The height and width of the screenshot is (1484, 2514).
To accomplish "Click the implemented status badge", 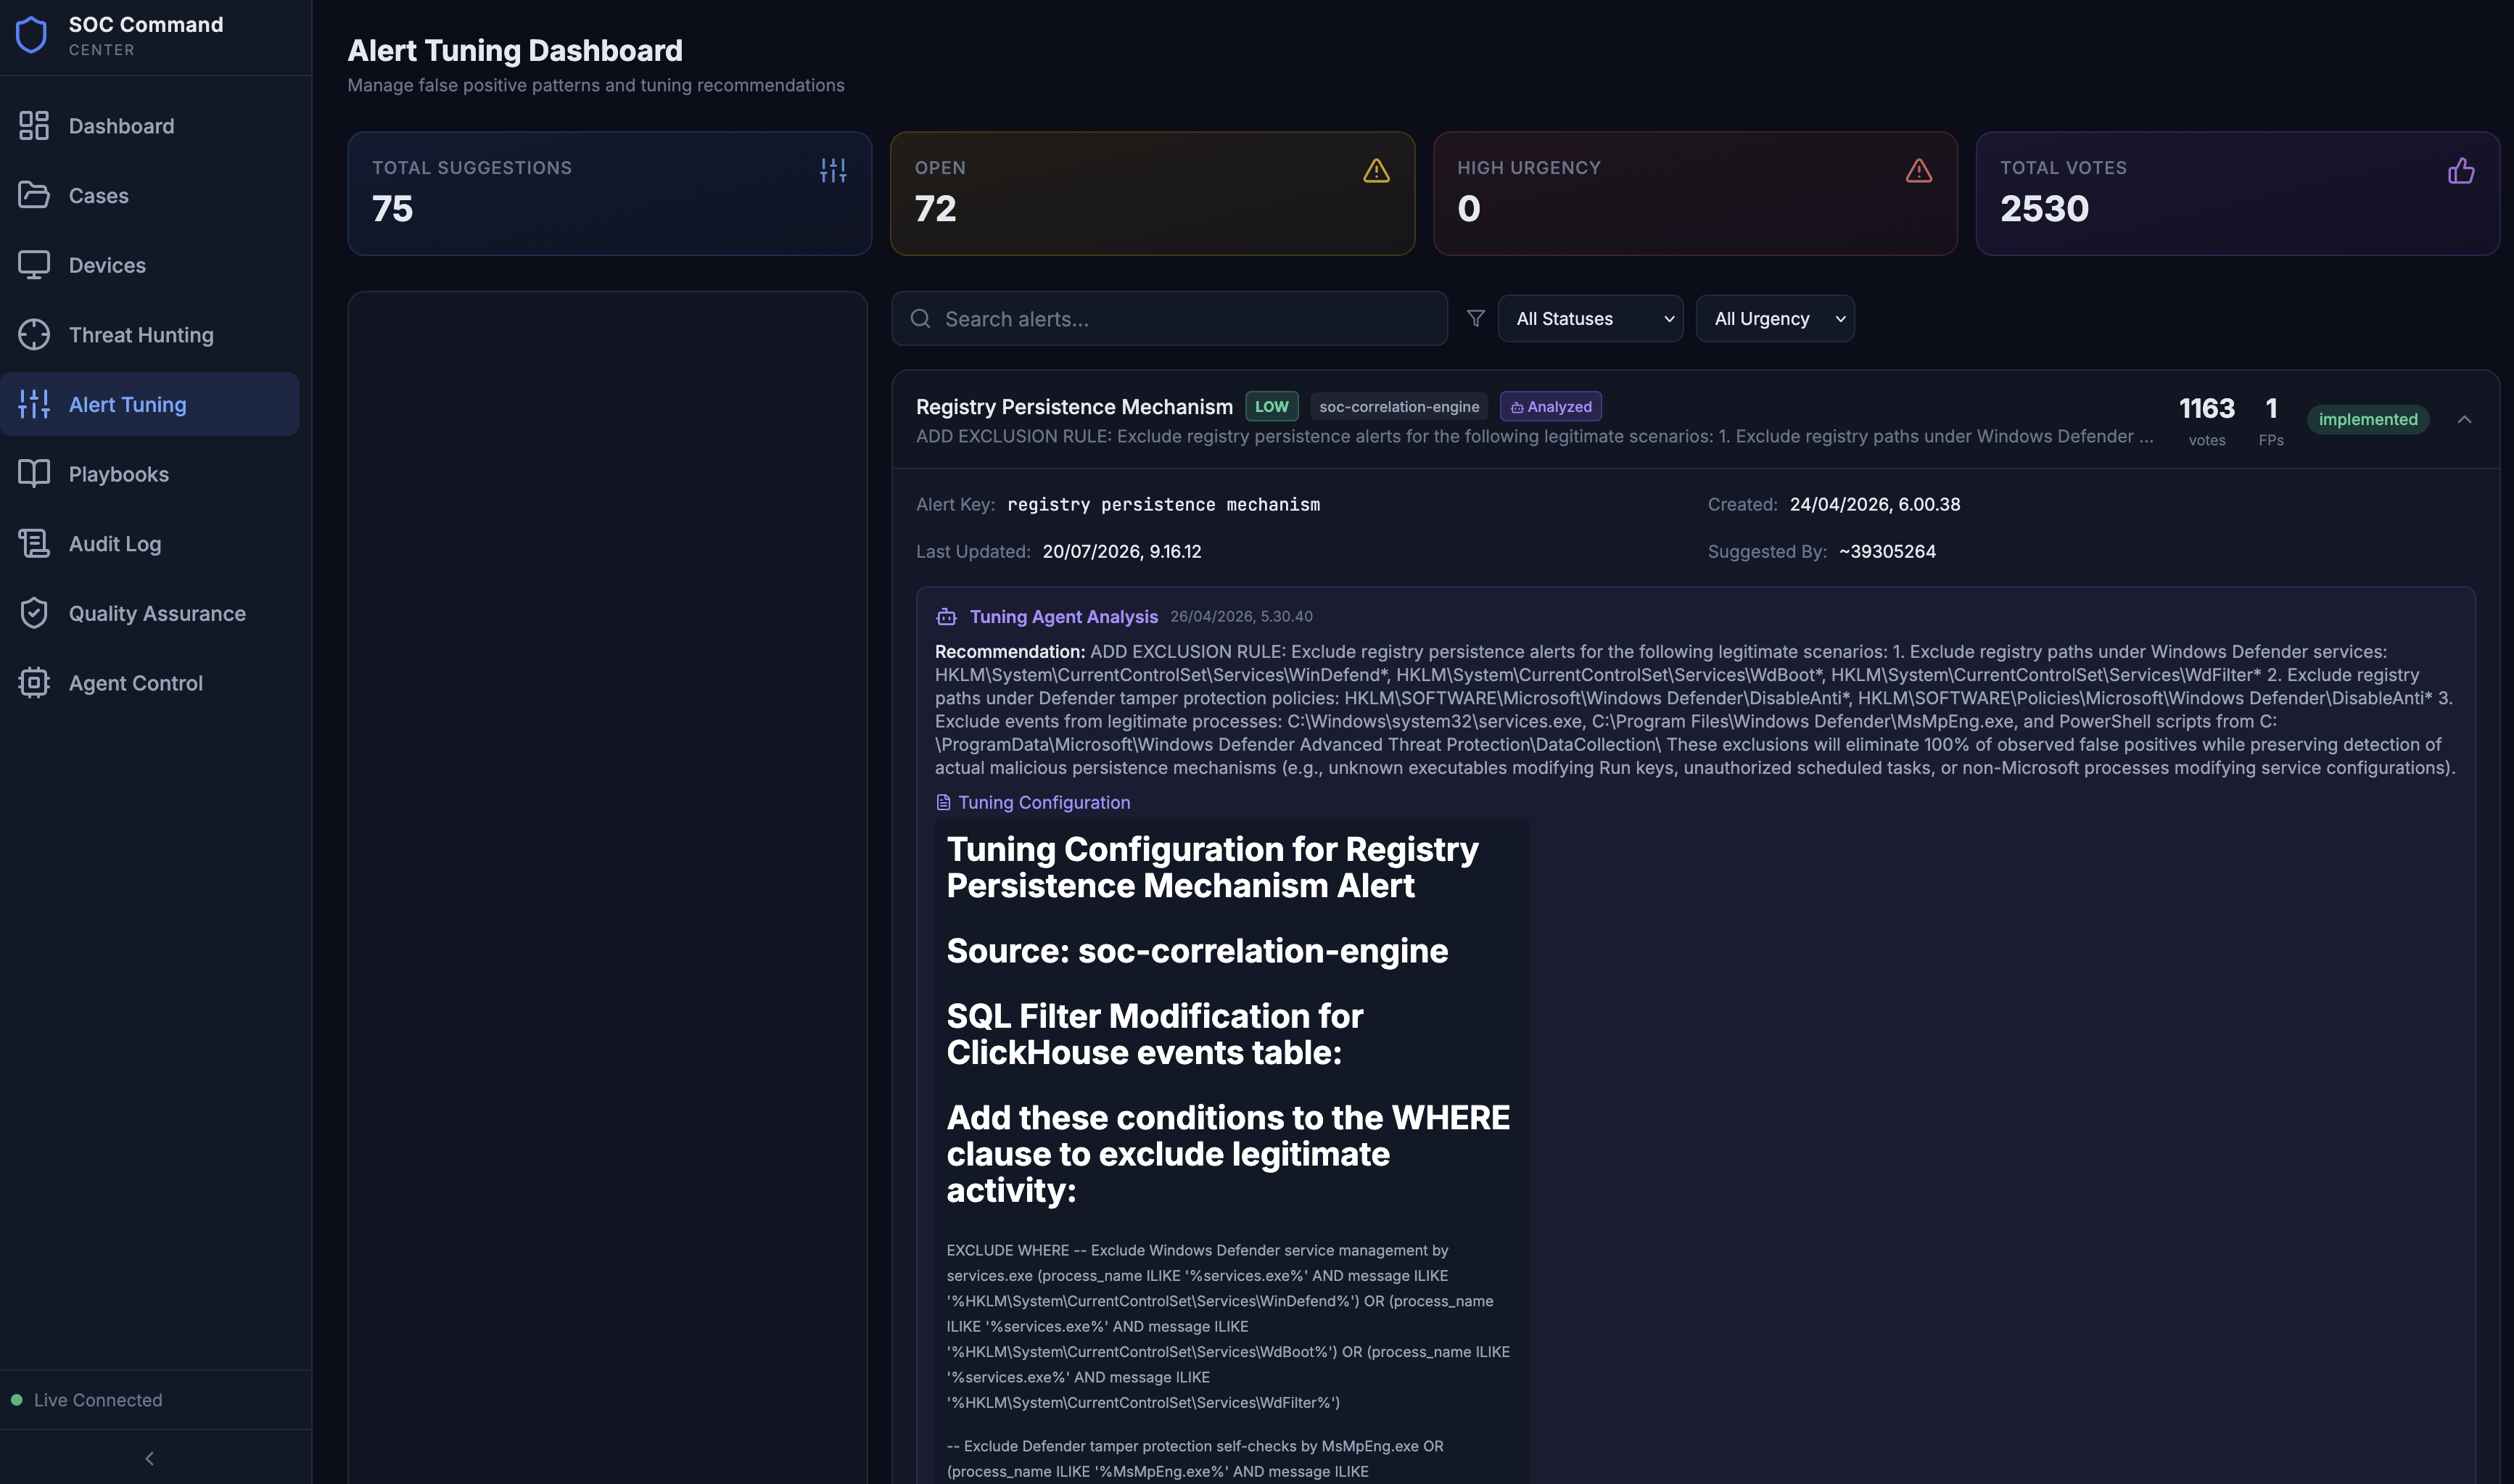I will coord(2367,419).
